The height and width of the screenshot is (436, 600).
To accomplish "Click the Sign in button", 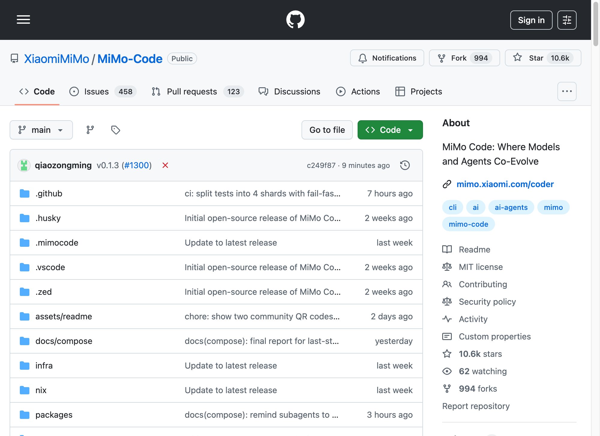I will (531, 20).
